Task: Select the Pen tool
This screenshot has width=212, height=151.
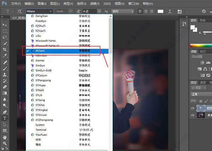Action: coord(5,112)
